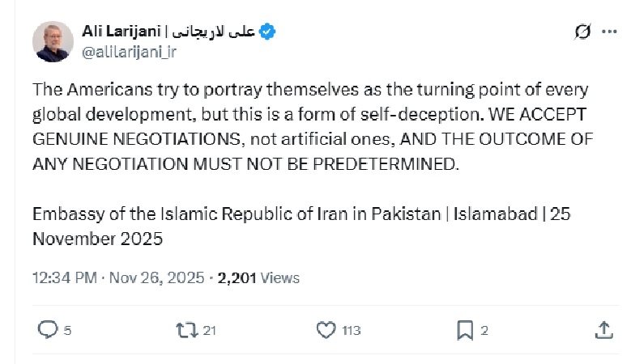View the 2,201 Views count
The width and height of the screenshot is (631, 364).
click(x=259, y=278)
